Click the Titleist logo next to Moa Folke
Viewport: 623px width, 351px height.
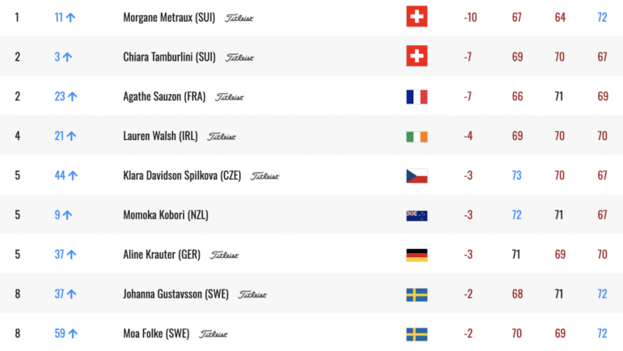click(214, 334)
